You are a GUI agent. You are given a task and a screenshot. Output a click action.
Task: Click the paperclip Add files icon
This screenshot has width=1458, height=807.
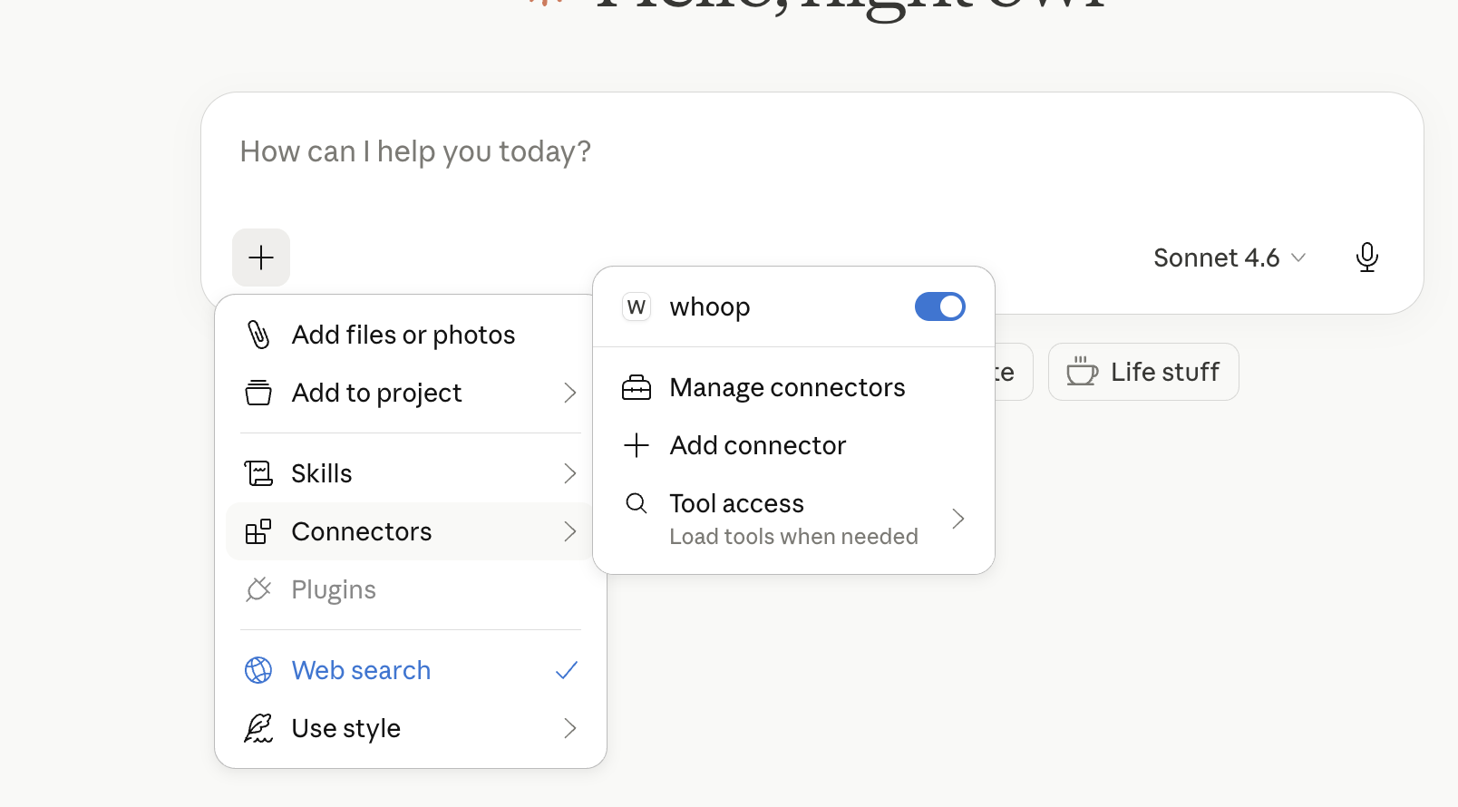[258, 335]
